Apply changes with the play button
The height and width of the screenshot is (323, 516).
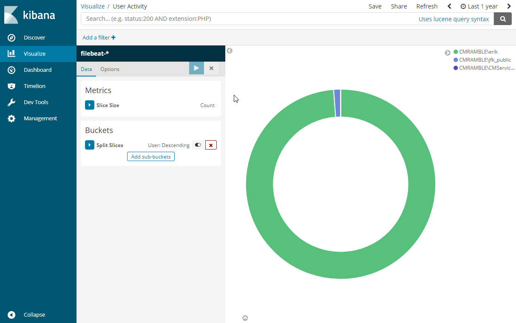point(196,68)
